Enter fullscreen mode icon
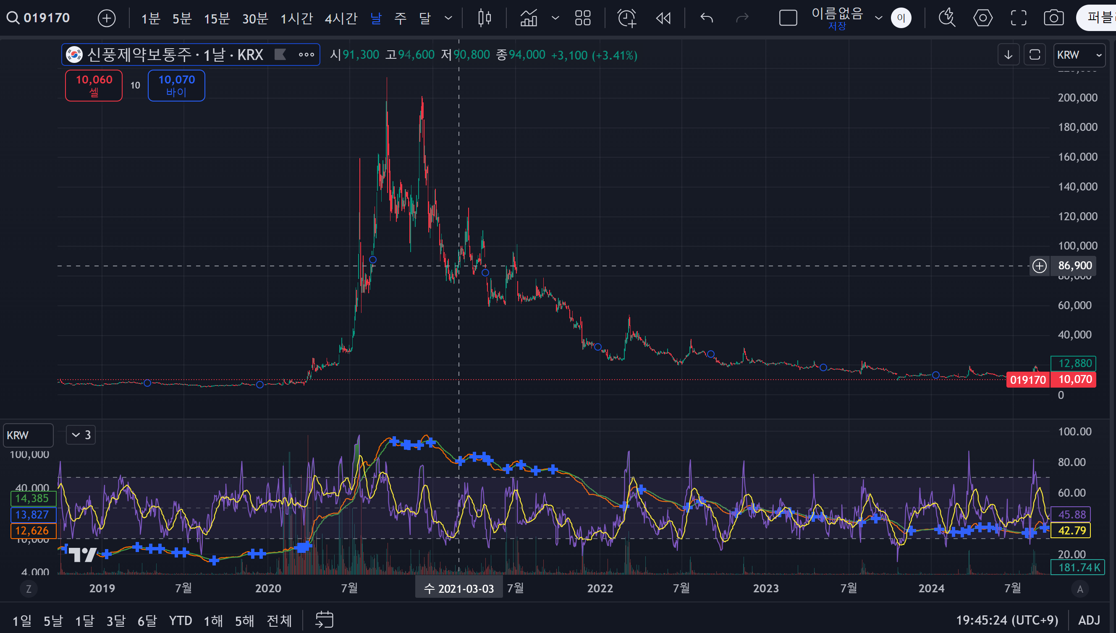This screenshot has height=633, width=1116. point(1018,18)
